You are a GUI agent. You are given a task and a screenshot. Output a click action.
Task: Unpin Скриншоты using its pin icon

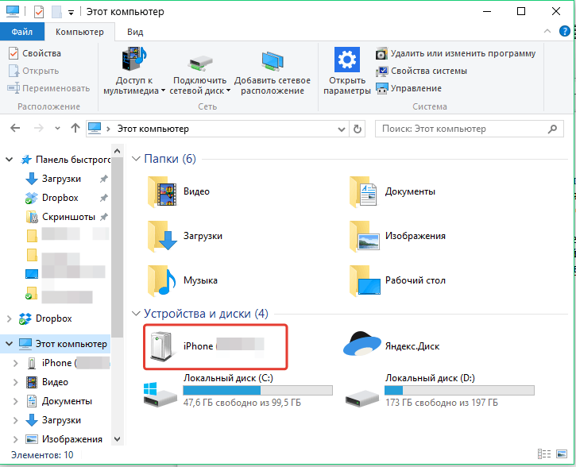104,217
